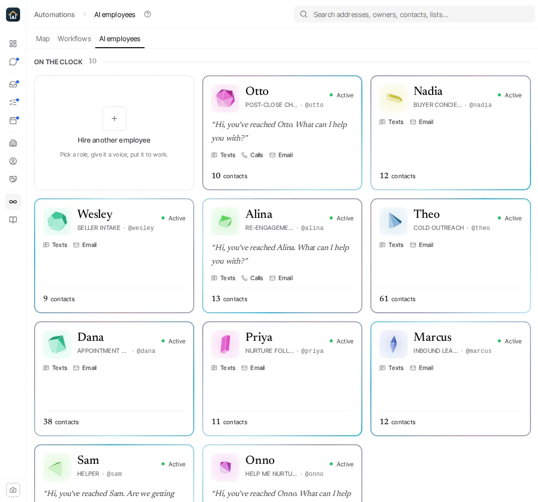Click the '@marcus' handle text

[479, 351]
